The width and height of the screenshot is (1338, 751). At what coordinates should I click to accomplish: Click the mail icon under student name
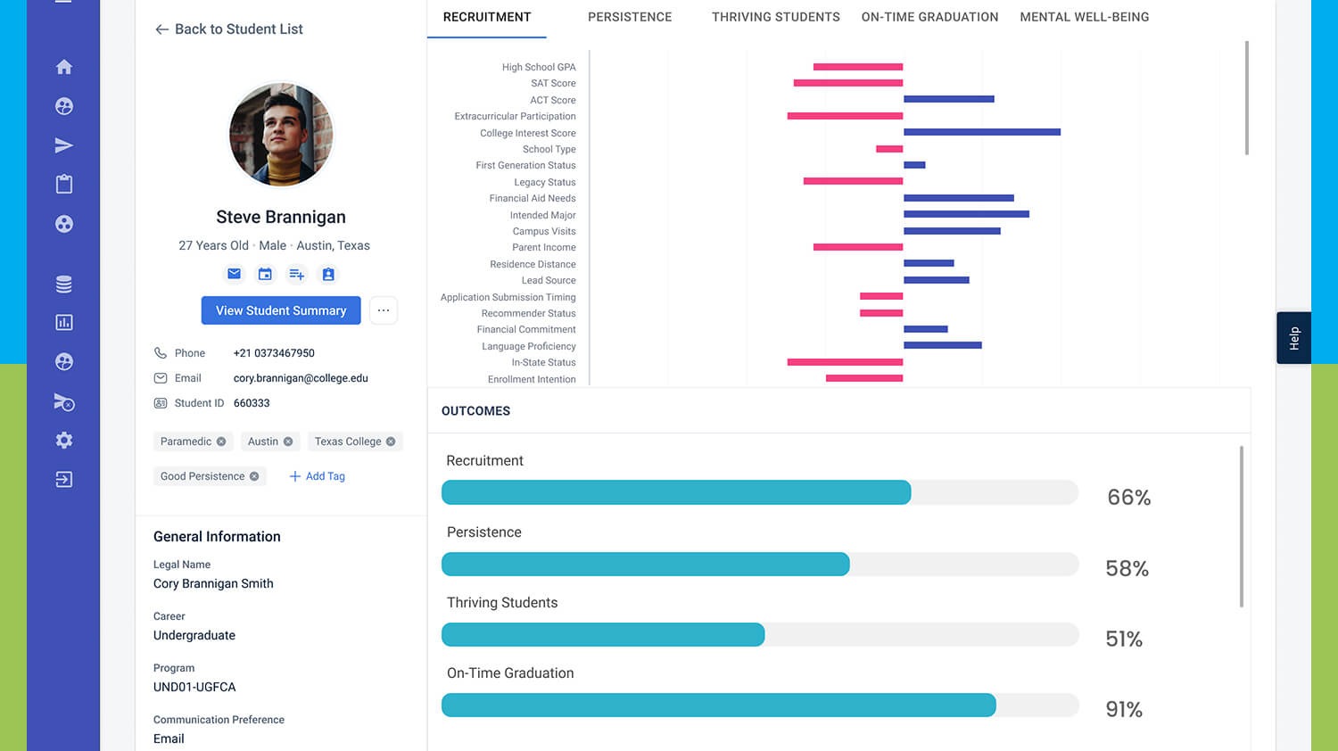point(234,275)
